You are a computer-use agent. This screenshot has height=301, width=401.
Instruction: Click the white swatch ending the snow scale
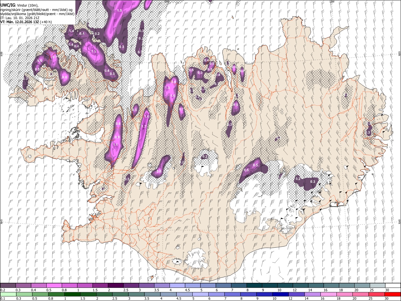point(393,285)
